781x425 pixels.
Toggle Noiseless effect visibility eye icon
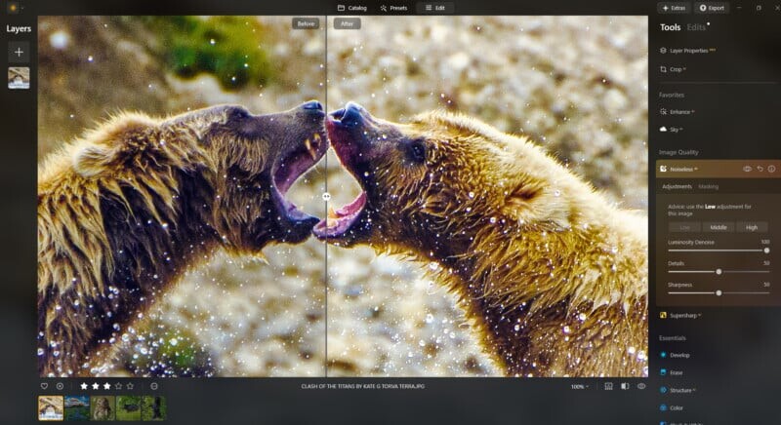pos(747,169)
